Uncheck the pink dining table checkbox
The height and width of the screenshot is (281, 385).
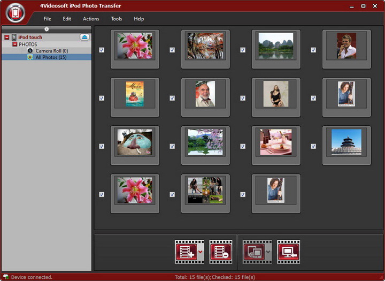coord(243,146)
